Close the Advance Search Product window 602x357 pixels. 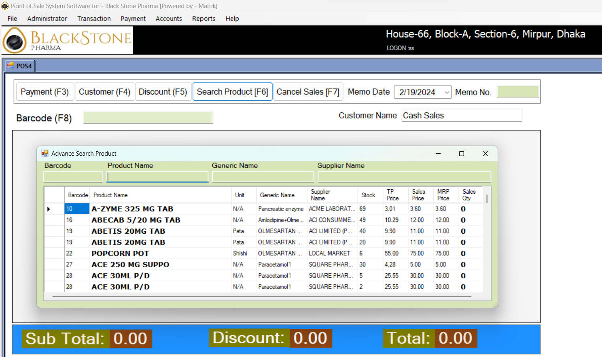485,154
